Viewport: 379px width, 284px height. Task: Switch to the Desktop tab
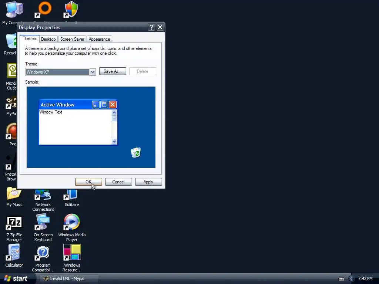coord(48,39)
